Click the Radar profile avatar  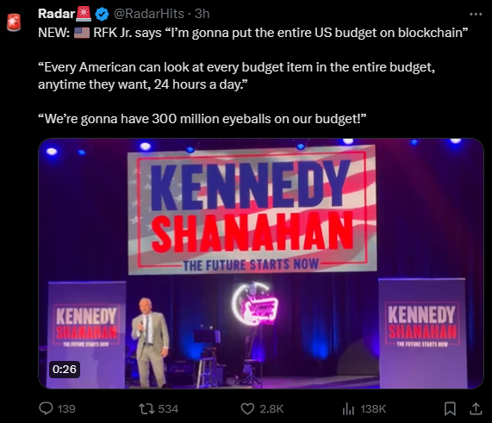point(14,22)
